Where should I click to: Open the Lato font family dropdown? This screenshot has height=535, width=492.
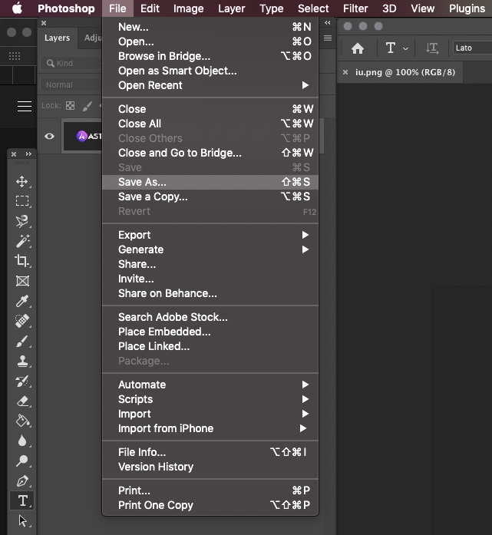click(x=472, y=48)
